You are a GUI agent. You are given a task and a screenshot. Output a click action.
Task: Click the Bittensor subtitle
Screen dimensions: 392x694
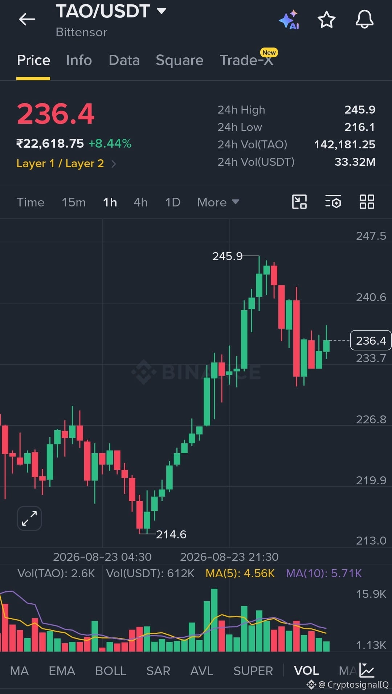click(x=81, y=32)
